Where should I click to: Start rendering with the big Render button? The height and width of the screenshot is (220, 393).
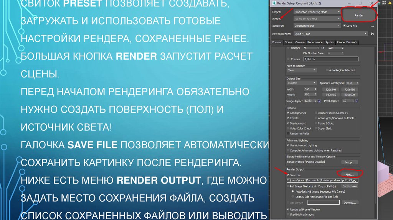pyautogui.click(x=359, y=15)
